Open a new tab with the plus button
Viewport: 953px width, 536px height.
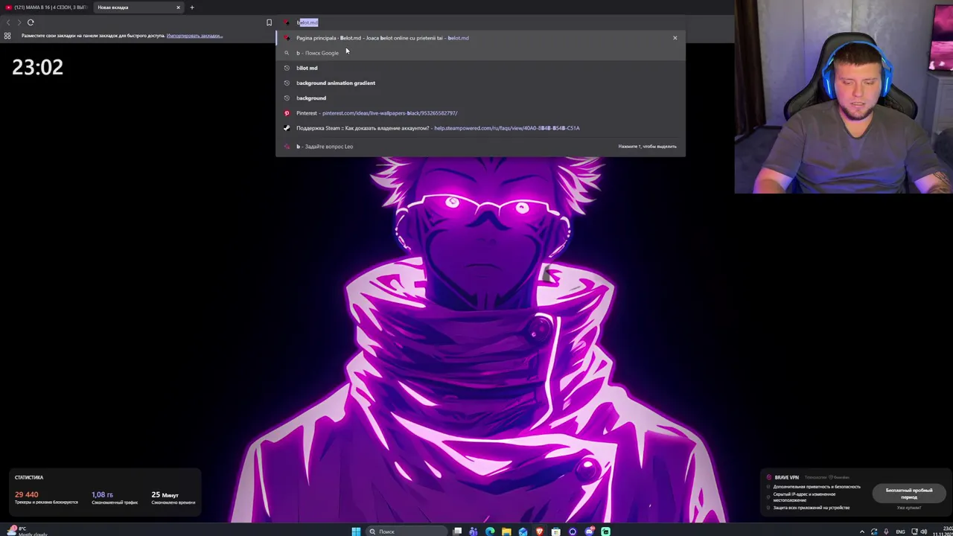point(192,7)
